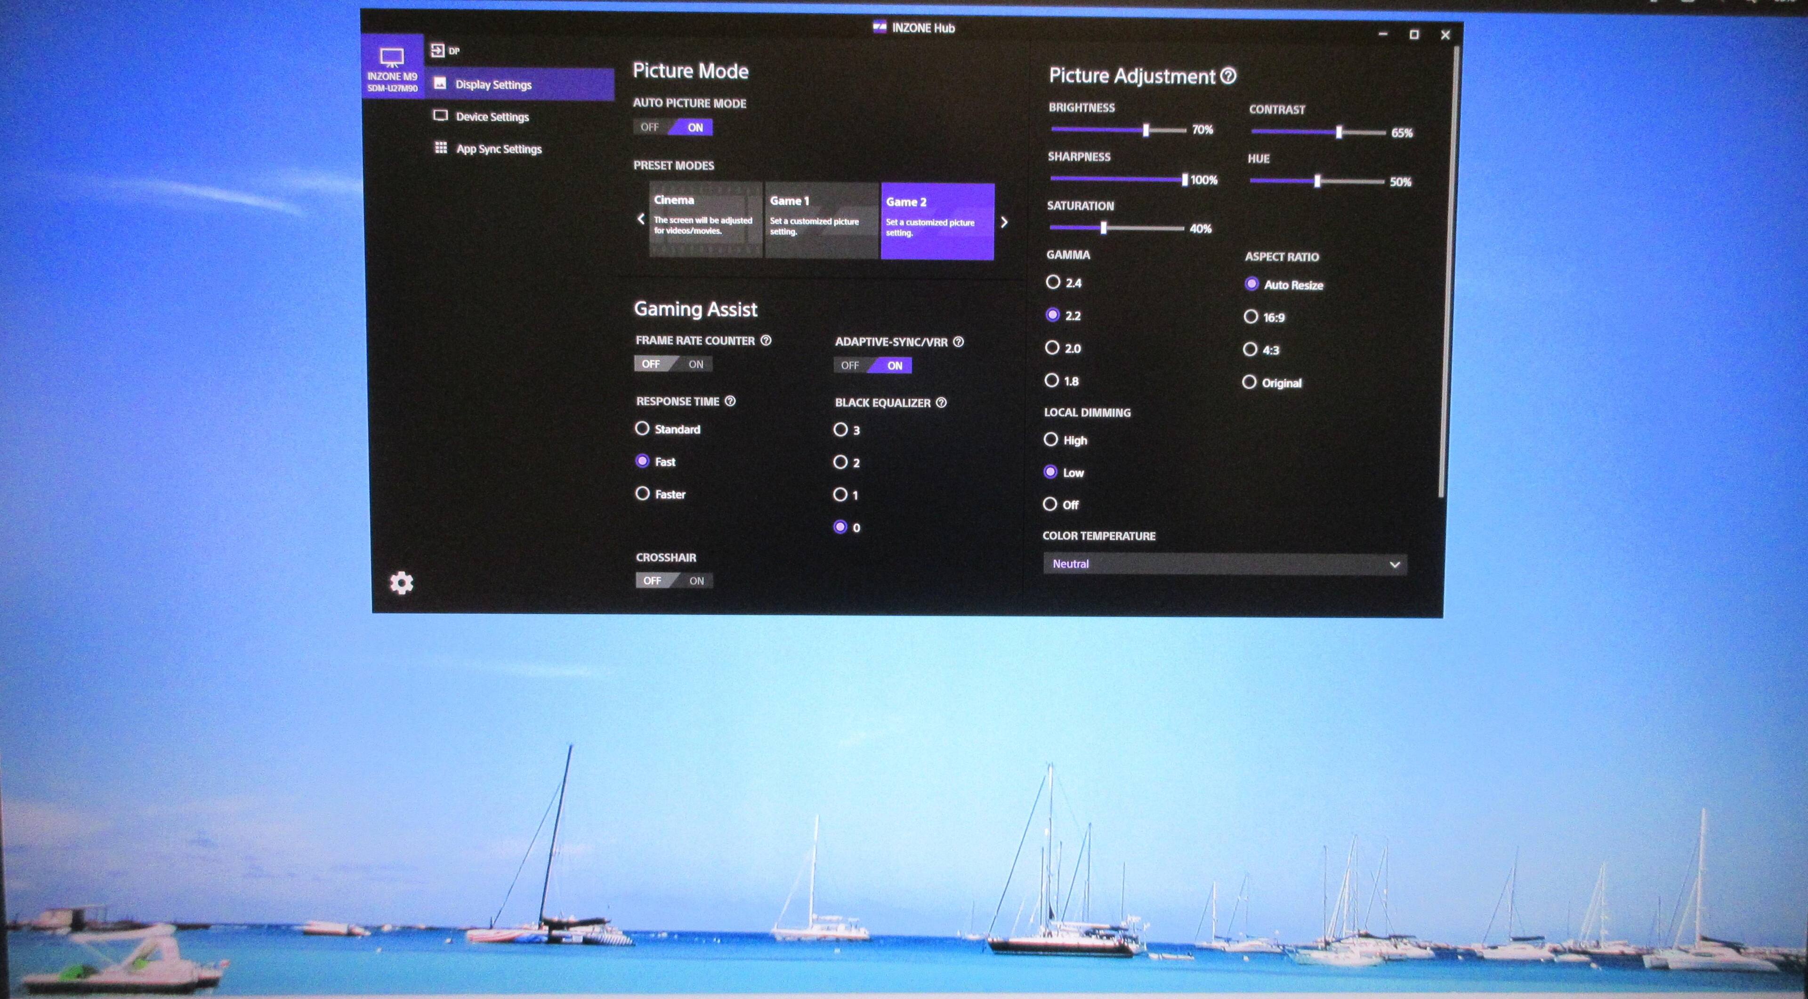Open the settings gear icon
Image resolution: width=1808 pixels, height=999 pixels.
coord(402,583)
